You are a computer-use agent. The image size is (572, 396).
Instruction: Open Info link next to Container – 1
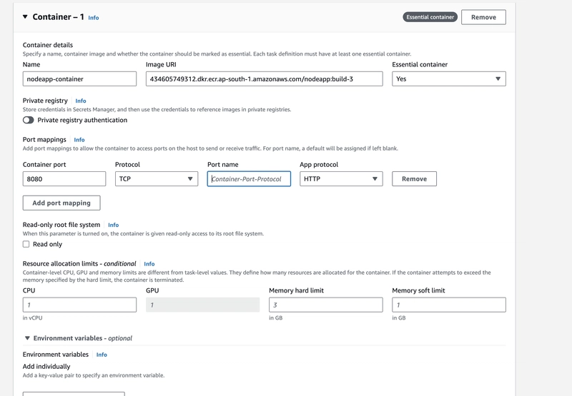pos(94,17)
